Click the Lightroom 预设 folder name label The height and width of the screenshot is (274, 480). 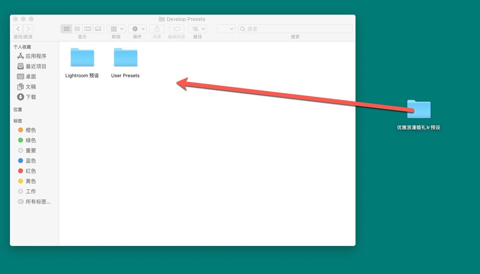tap(82, 76)
